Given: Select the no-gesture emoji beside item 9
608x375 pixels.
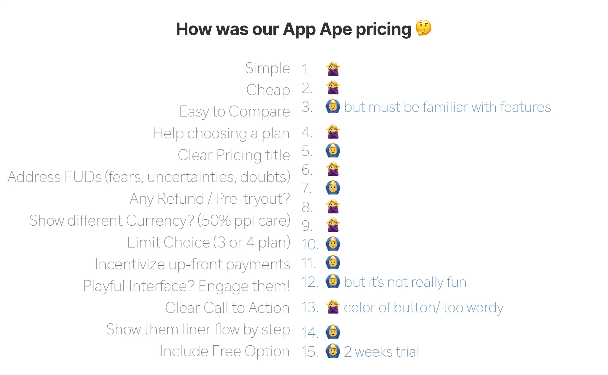Looking at the screenshot, I should 333,225.
